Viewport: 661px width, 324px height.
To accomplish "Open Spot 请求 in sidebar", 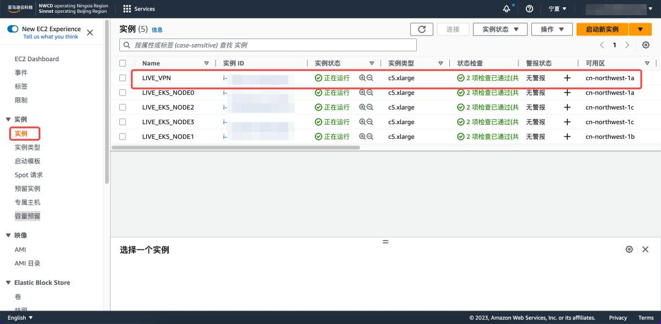I will [29, 175].
